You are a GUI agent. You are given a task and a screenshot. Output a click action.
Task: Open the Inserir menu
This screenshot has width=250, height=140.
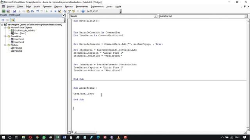37,7
